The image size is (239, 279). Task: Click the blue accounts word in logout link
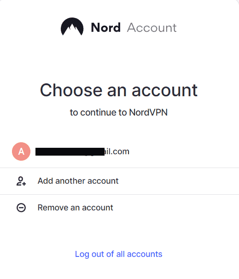(x=145, y=254)
